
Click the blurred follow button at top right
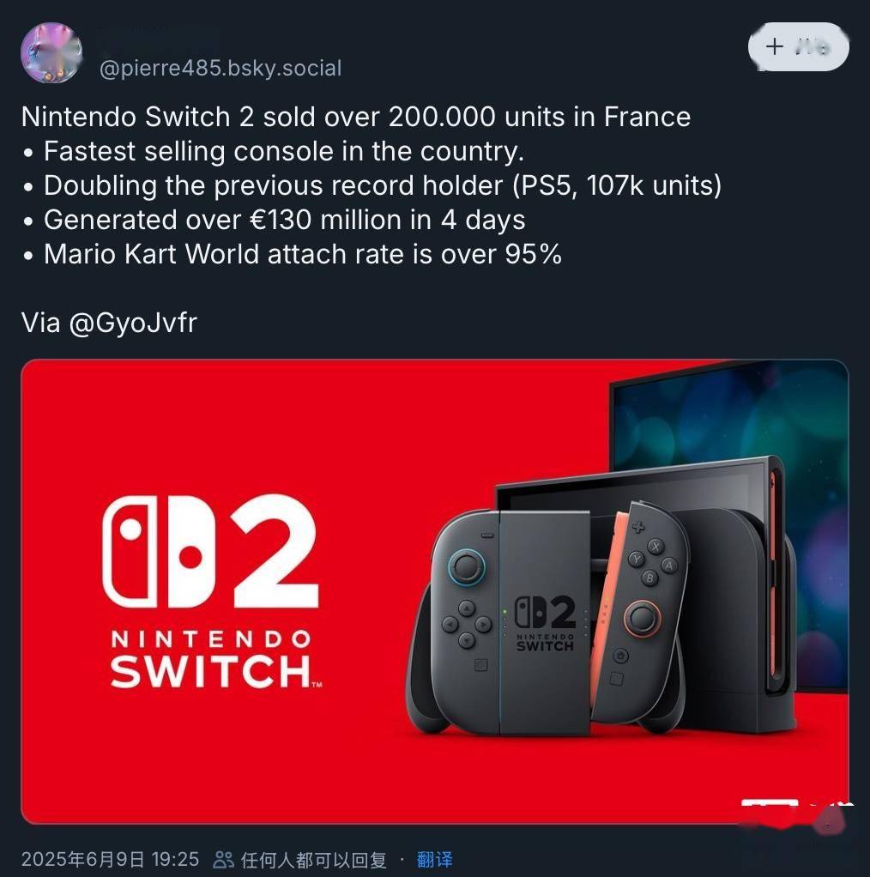click(799, 47)
